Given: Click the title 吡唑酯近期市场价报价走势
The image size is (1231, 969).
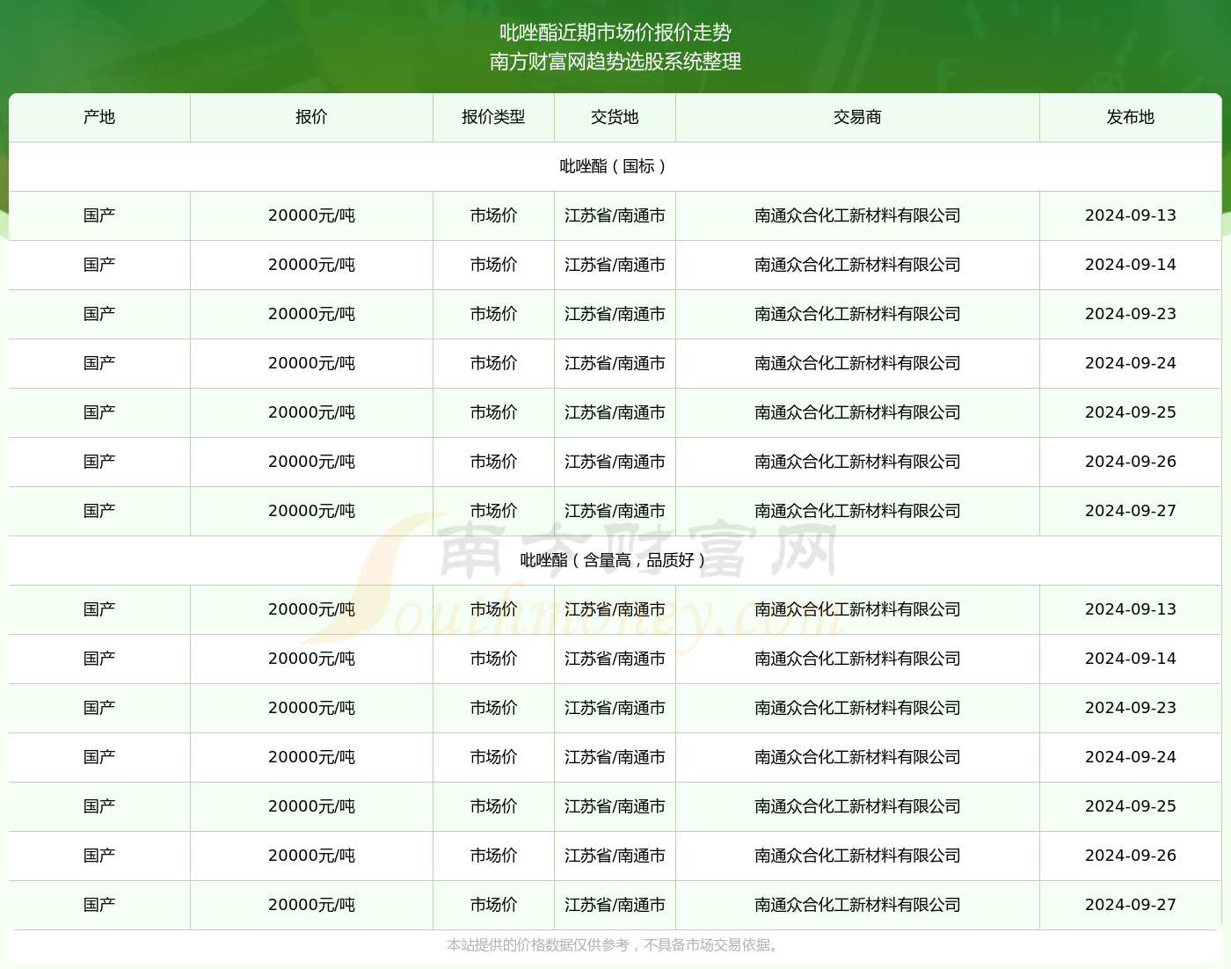Looking at the screenshot, I should click(615, 33).
